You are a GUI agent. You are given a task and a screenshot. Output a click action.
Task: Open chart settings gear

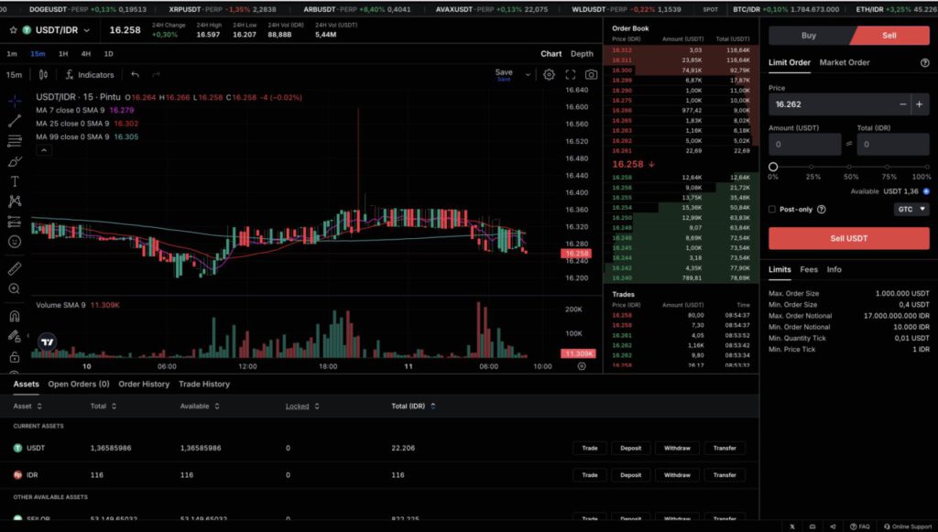549,75
